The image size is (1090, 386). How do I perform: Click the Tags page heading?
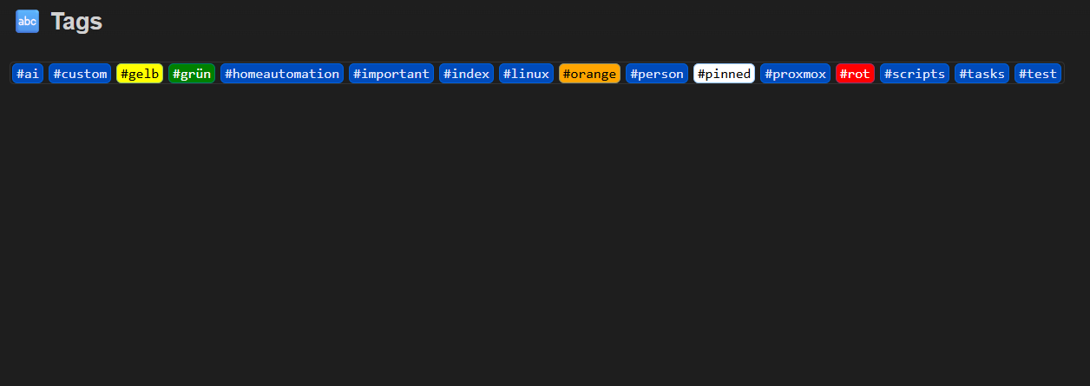pyautogui.click(x=76, y=22)
